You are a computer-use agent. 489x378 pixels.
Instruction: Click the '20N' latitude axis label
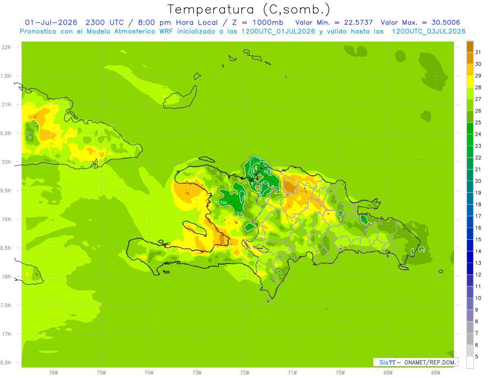(x=7, y=162)
